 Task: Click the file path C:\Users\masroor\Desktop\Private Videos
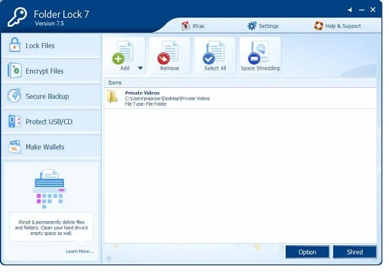167,99
